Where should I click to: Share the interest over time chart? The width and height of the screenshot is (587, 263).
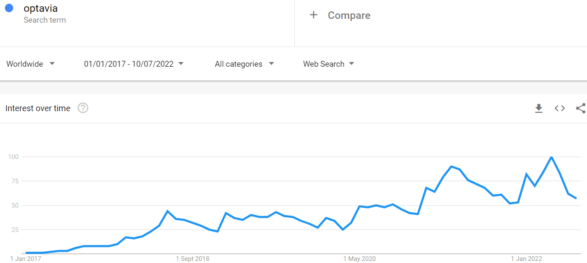pyautogui.click(x=581, y=108)
